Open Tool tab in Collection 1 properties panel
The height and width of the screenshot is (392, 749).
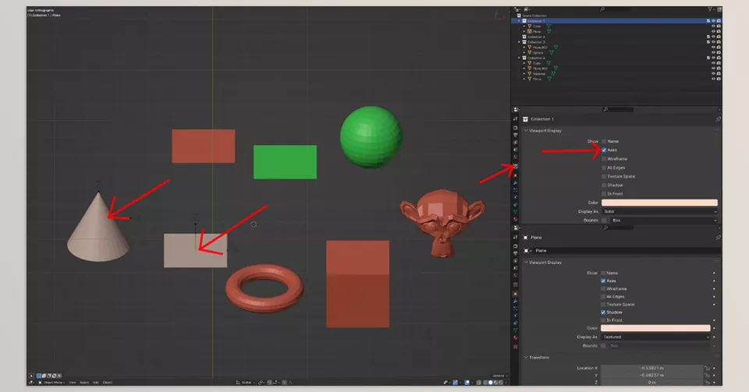point(515,118)
